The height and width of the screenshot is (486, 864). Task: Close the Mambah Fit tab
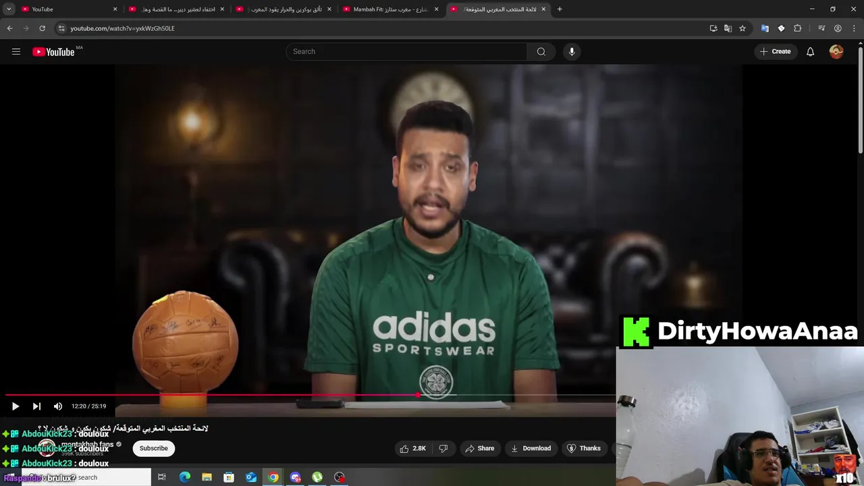pyautogui.click(x=436, y=9)
